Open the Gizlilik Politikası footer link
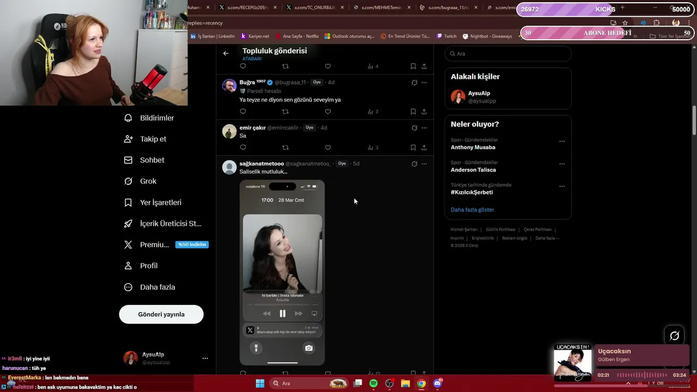697x392 pixels. coord(500,230)
